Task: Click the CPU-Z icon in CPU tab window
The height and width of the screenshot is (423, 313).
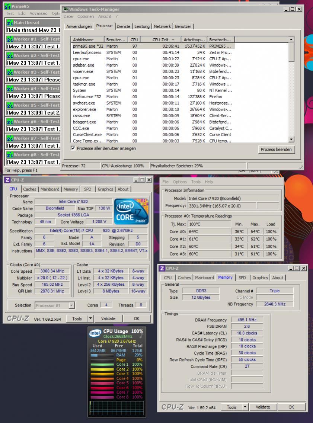Action: (x=7, y=180)
